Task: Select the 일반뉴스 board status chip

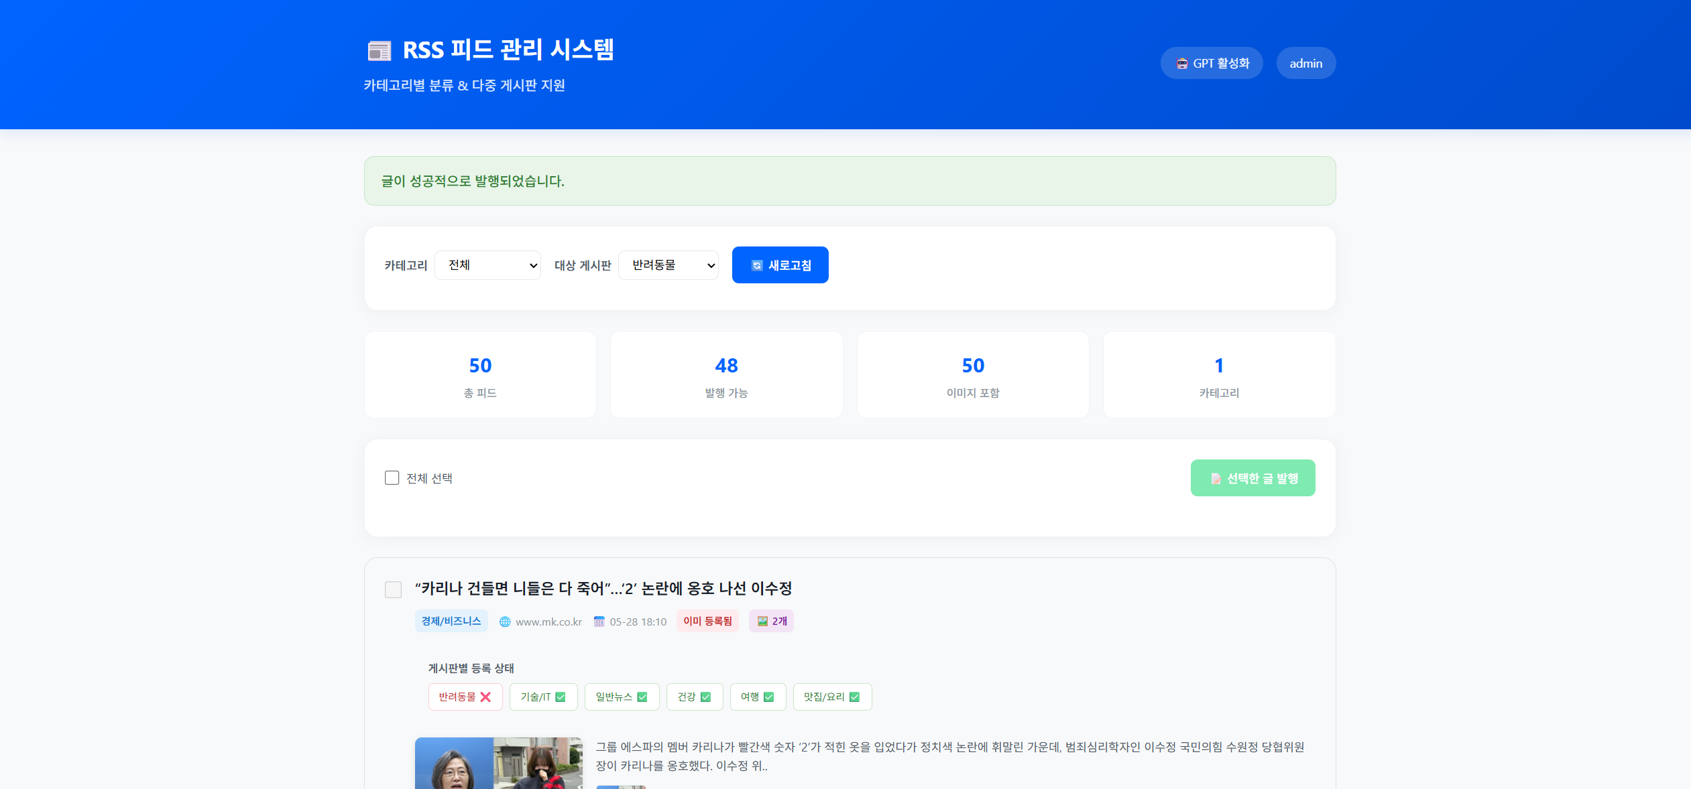Action: (x=622, y=697)
